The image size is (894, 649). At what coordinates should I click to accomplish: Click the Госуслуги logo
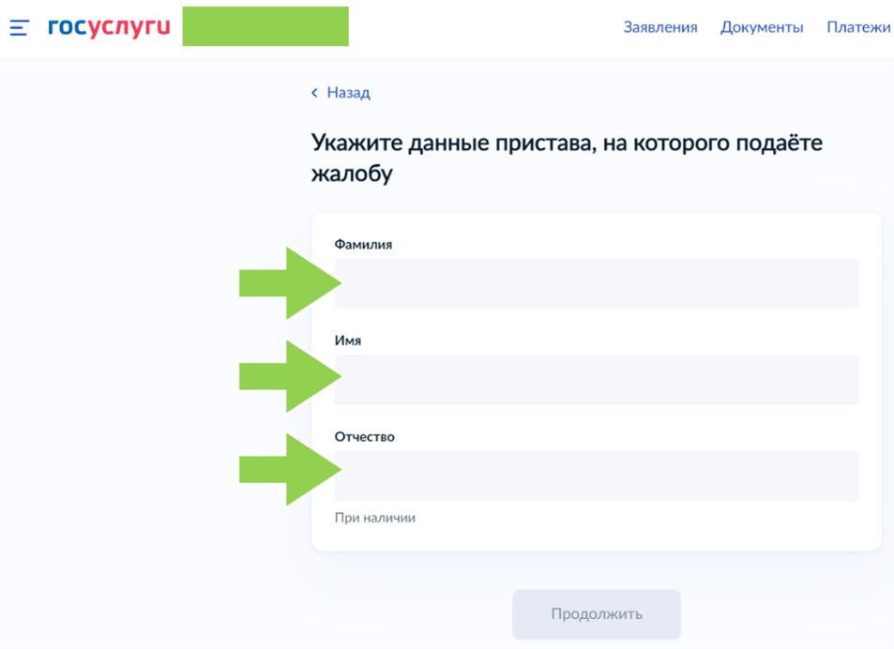(109, 27)
